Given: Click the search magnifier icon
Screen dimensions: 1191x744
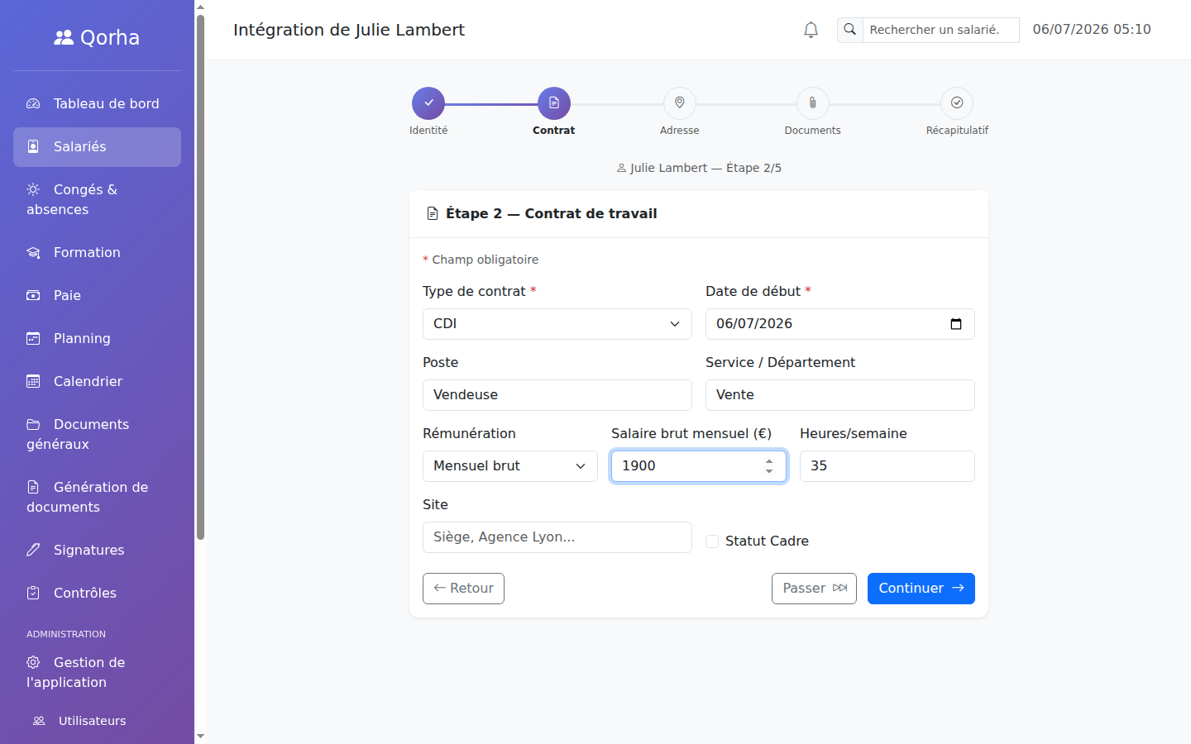Looking at the screenshot, I should (849, 30).
